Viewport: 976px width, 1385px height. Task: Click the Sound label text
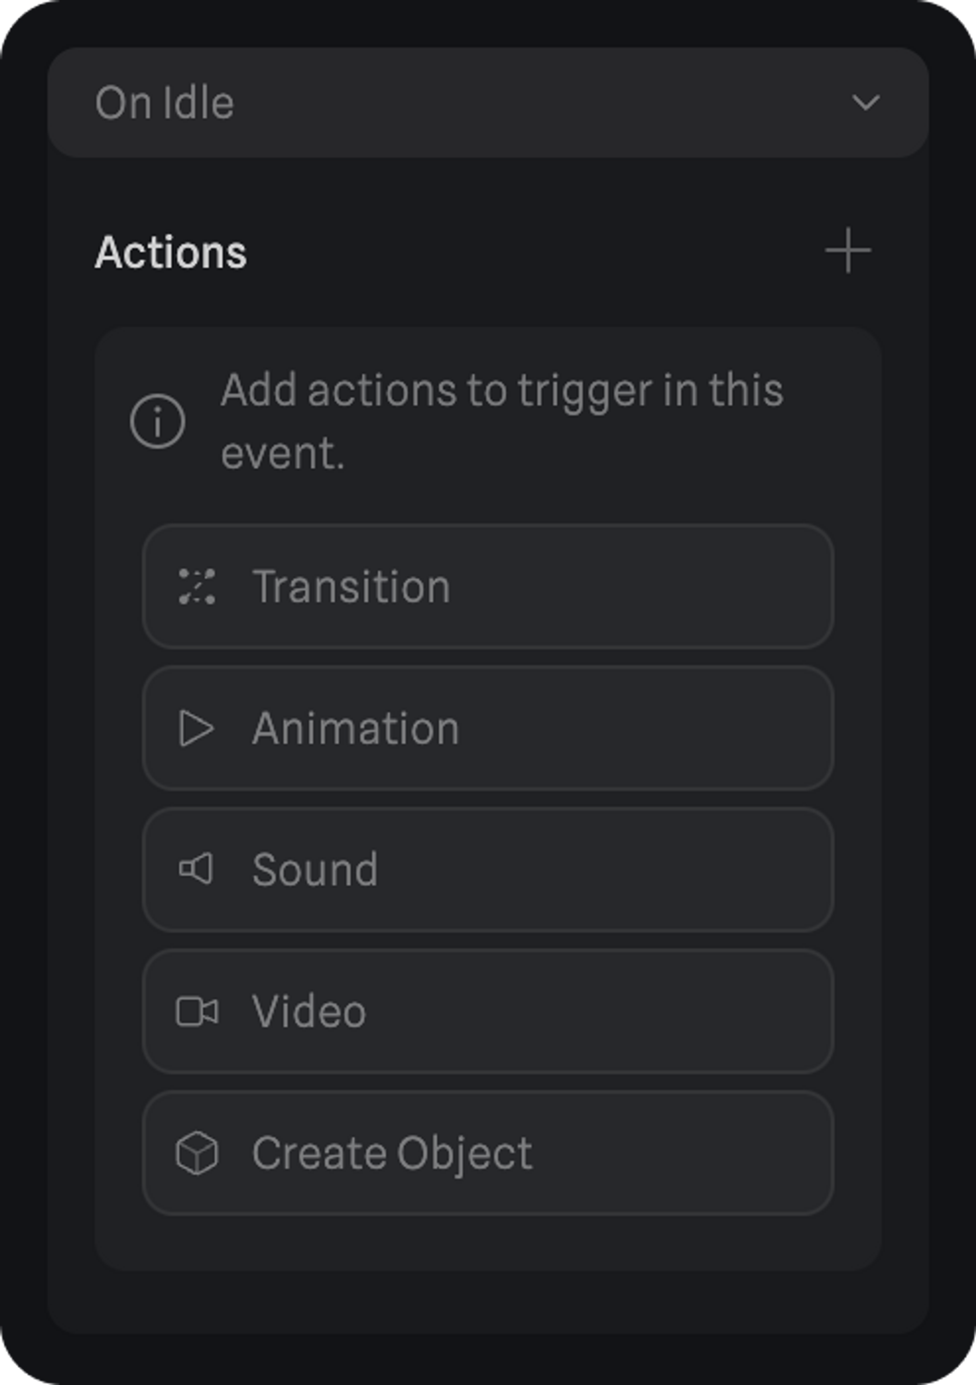pyautogui.click(x=314, y=869)
